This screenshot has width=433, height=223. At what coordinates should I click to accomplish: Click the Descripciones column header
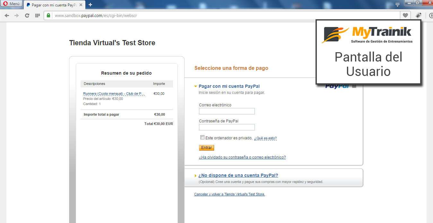pos(94,84)
